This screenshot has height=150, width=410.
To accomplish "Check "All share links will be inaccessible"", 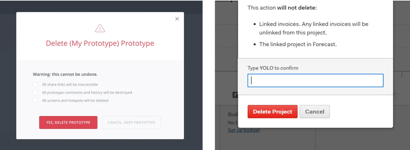I will (35, 85).
